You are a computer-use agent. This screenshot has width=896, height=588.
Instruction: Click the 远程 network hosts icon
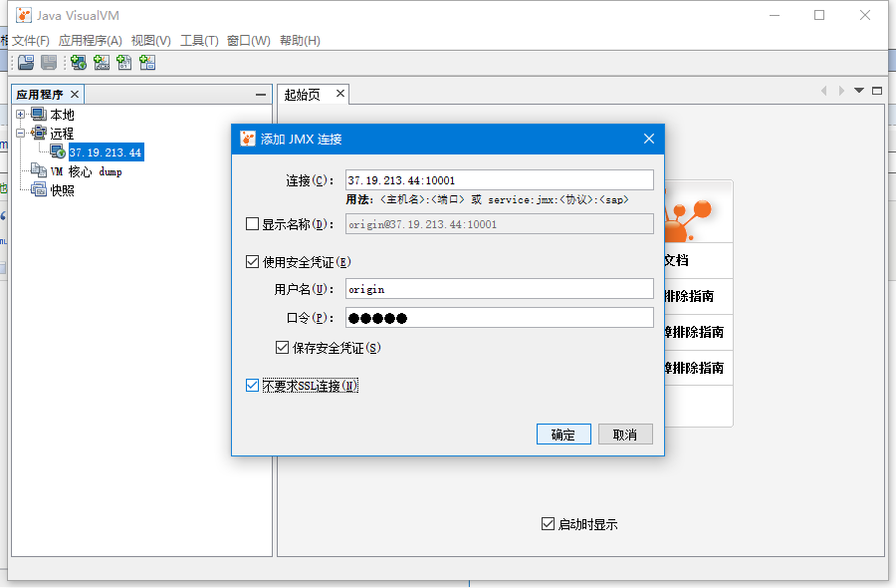point(39,133)
